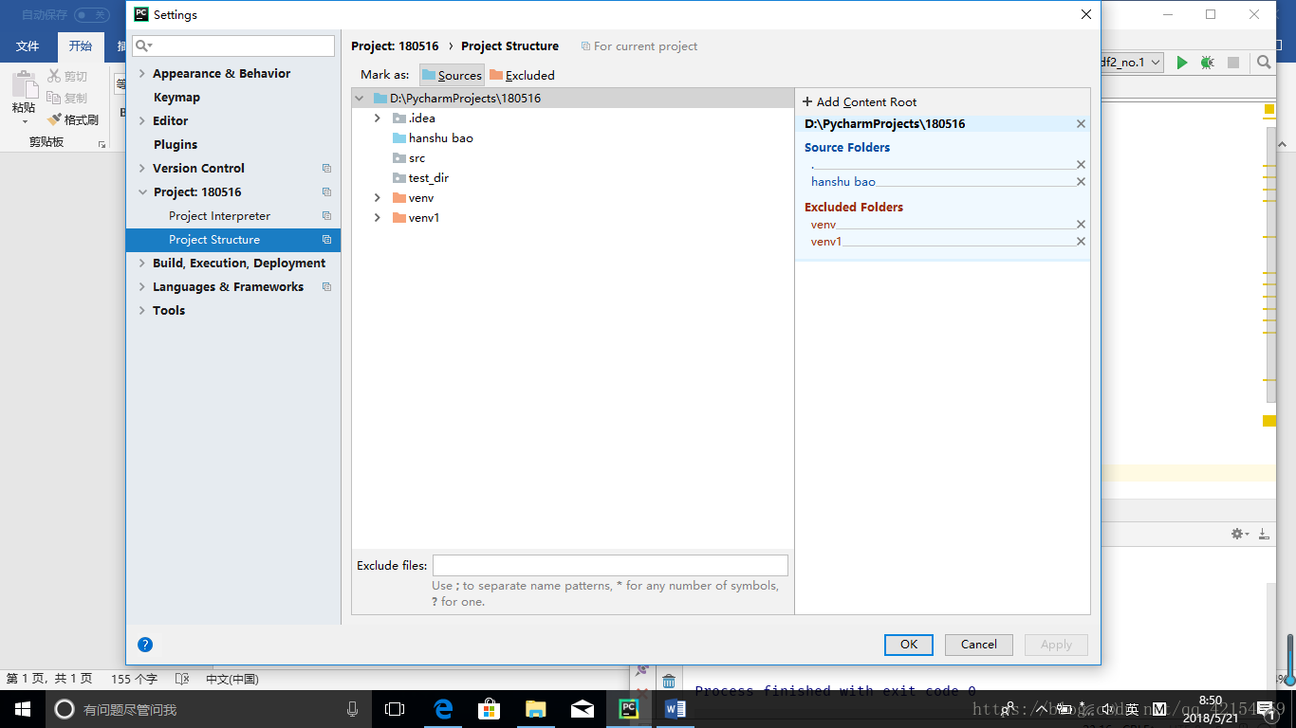Image resolution: width=1296 pixels, height=728 pixels.
Task: Click the trash icon in run panel
Action: coord(669,681)
